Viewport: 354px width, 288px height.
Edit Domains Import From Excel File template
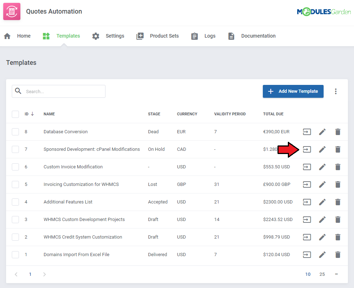pyautogui.click(x=322, y=255)
